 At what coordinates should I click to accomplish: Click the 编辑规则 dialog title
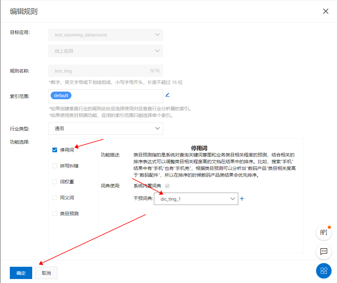coord(24,11)
